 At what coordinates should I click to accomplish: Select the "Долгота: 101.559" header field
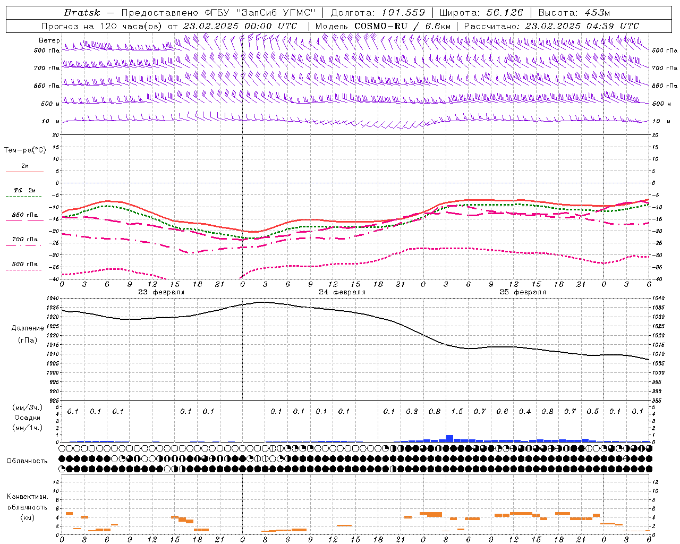[x=378, y=13]
